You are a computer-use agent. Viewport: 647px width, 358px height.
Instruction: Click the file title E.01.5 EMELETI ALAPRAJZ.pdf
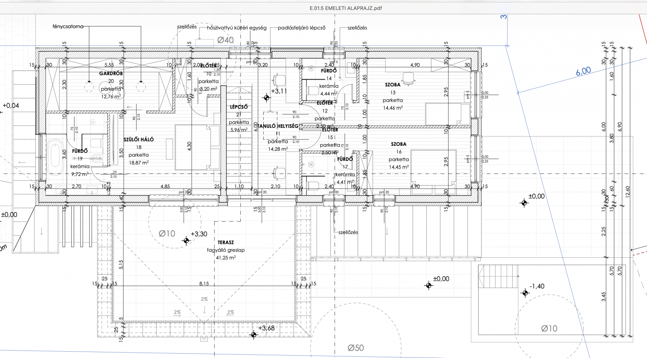click(x=346, y=8)
